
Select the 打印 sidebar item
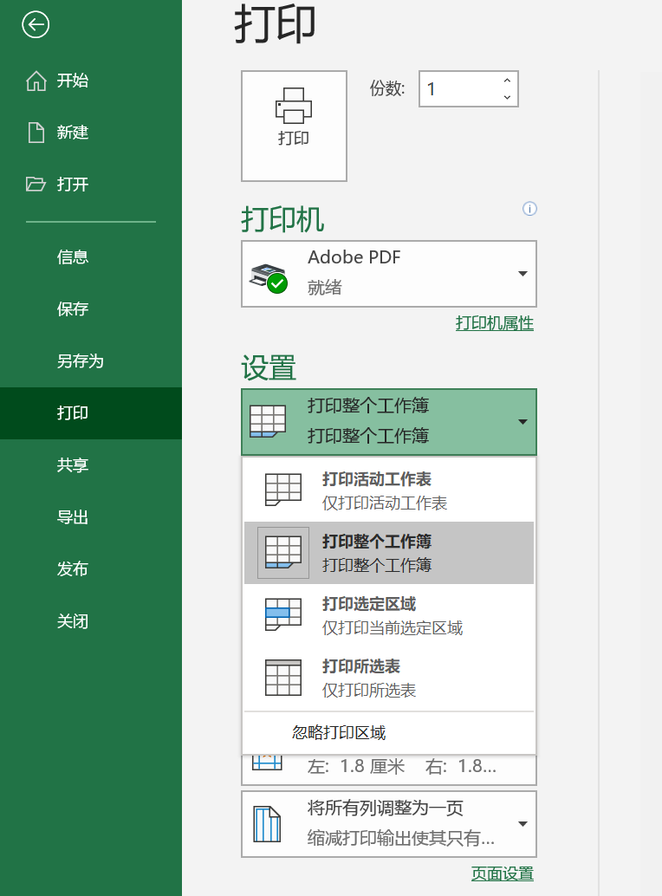(x=91, y=413)
